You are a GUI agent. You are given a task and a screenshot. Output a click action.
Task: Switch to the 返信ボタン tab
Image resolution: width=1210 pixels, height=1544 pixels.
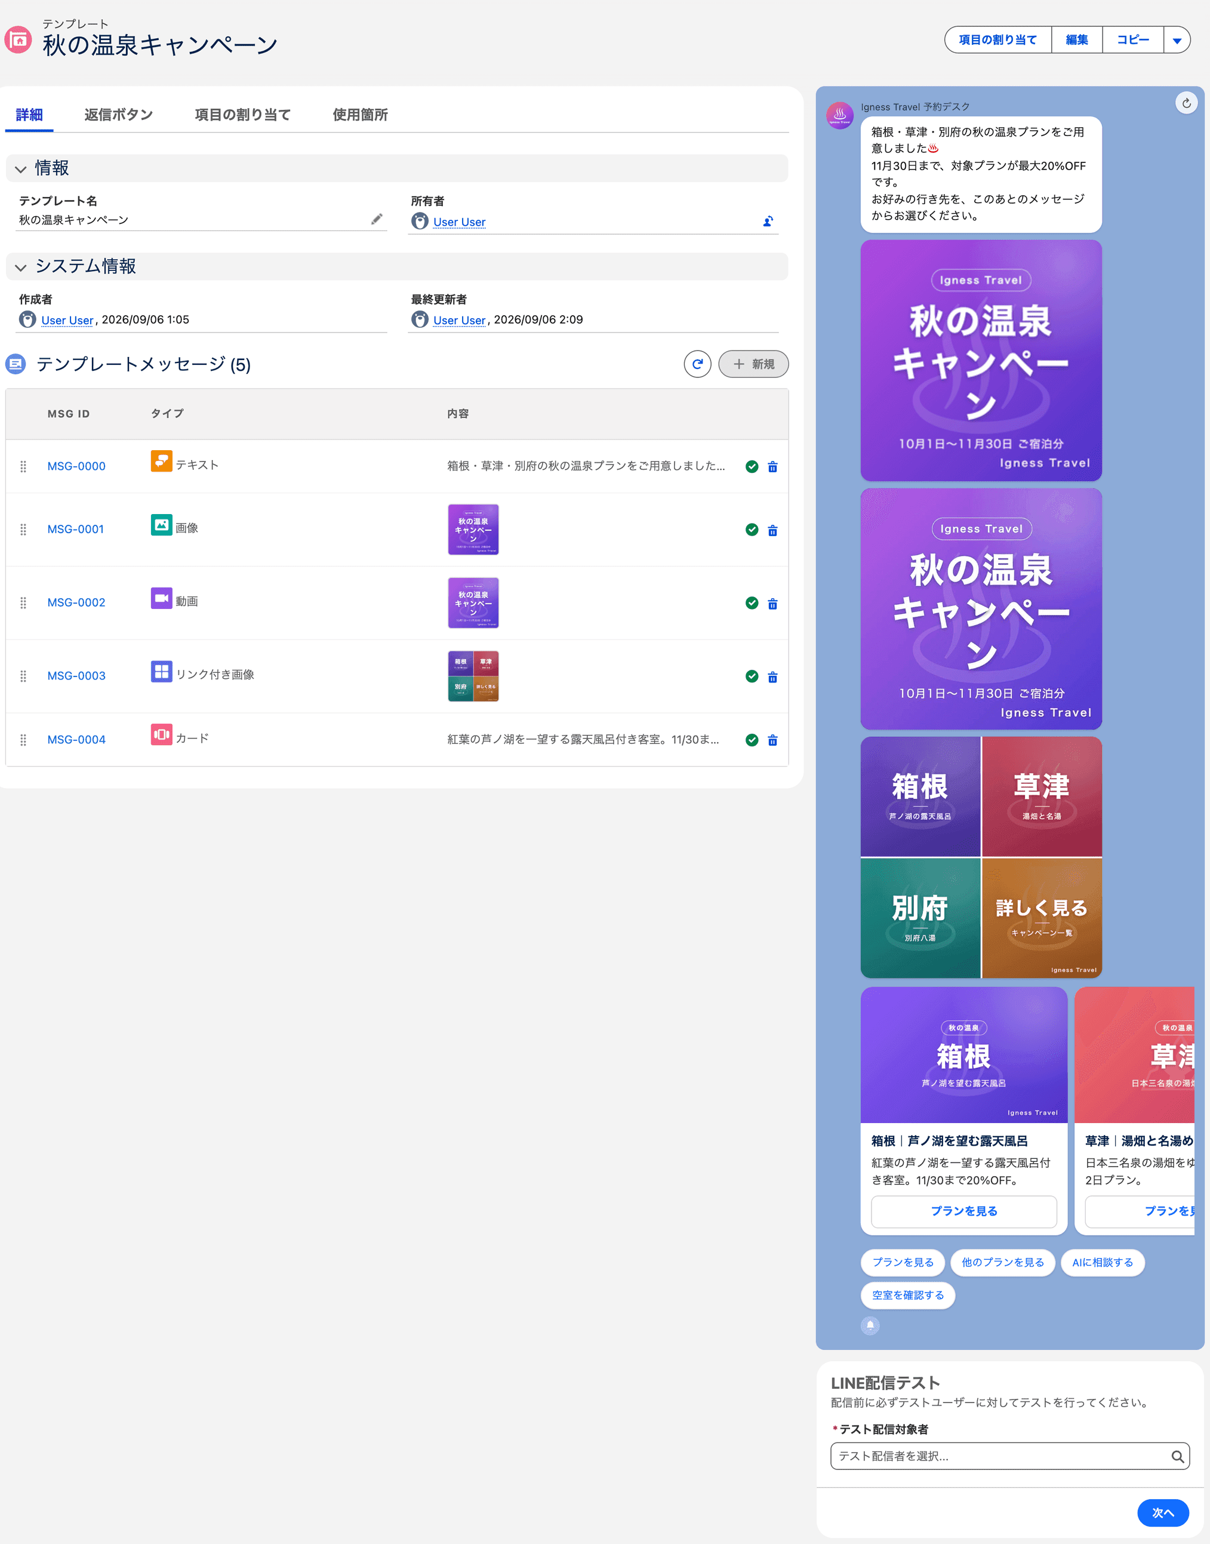point(118,115)
